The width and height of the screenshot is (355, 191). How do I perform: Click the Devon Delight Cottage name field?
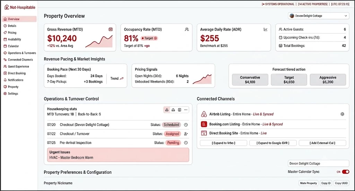click(319, 163)
